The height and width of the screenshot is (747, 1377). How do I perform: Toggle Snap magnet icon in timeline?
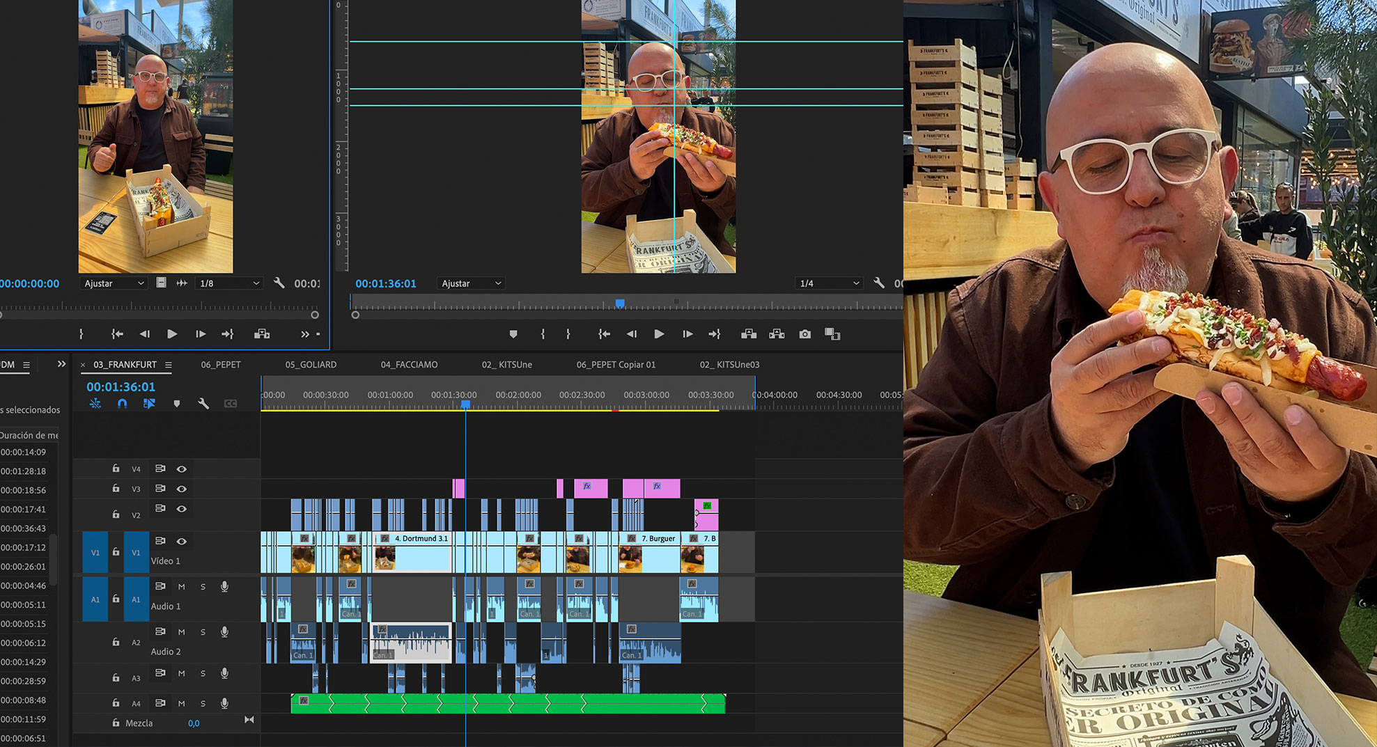point(123,404)
